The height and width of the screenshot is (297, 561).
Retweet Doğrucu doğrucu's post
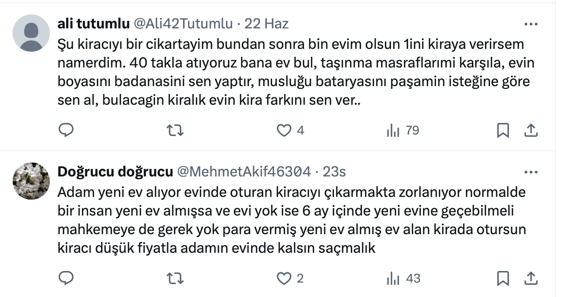click(175, 278)
